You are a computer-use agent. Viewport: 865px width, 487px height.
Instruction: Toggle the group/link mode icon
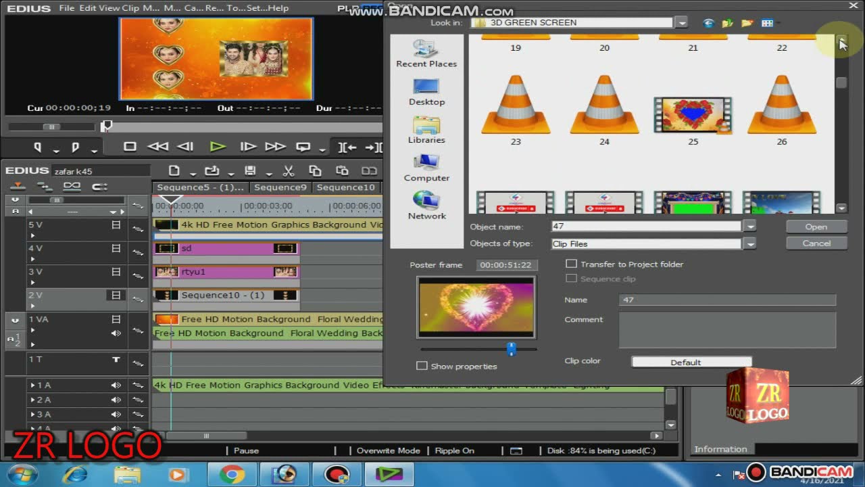tap(72, 186)
